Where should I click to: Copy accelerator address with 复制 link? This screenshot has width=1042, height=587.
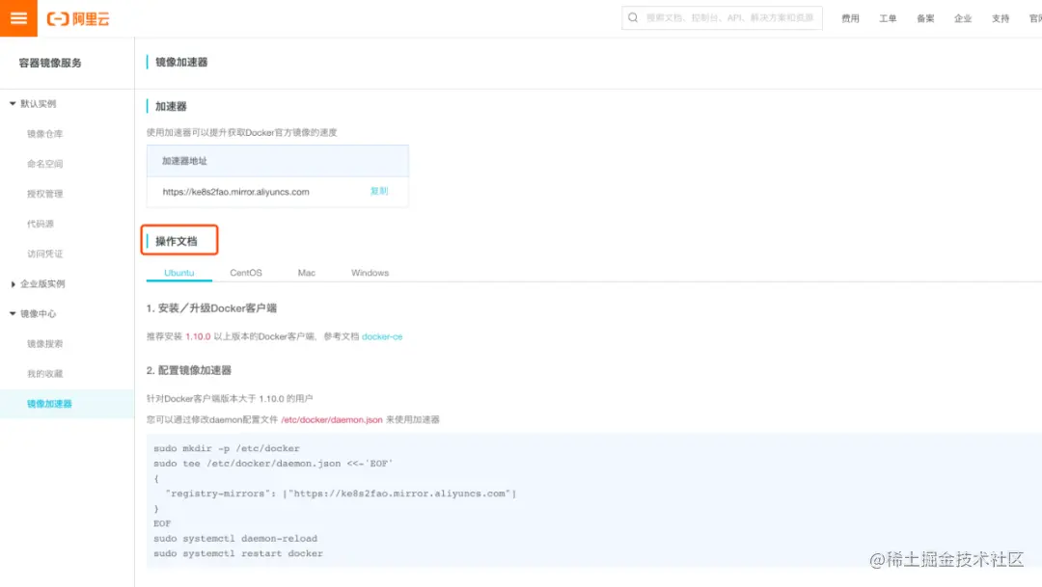pyautogui.click(x=379, y=191)
